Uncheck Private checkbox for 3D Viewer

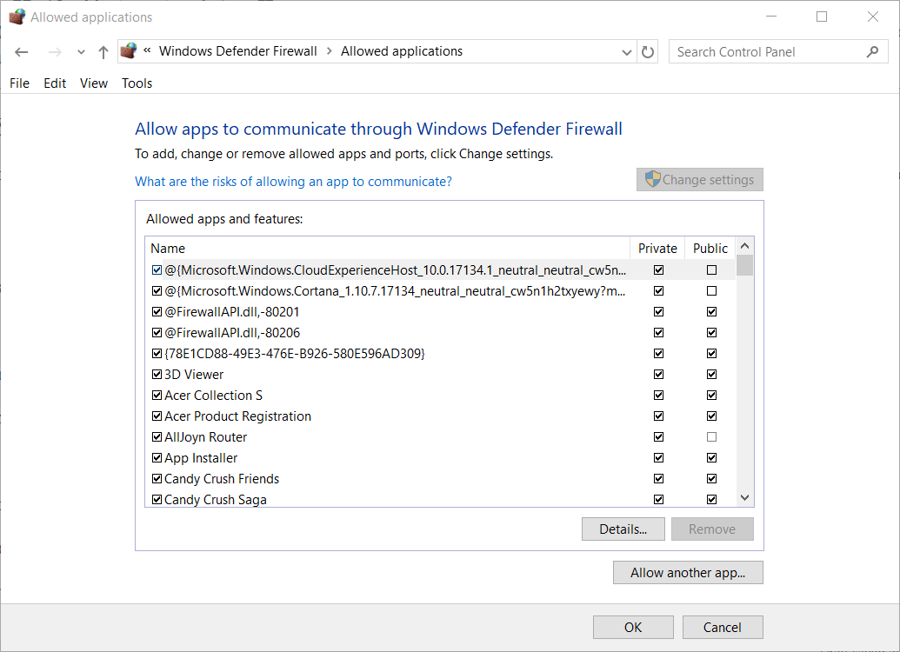coord(658,375)
